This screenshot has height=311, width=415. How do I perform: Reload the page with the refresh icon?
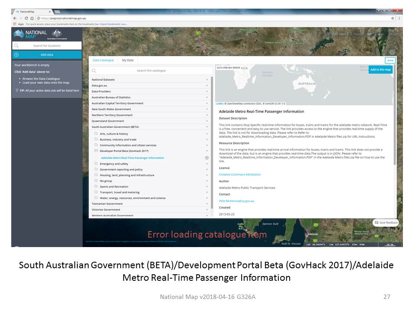pyautogui.click(x=26, y=18)
